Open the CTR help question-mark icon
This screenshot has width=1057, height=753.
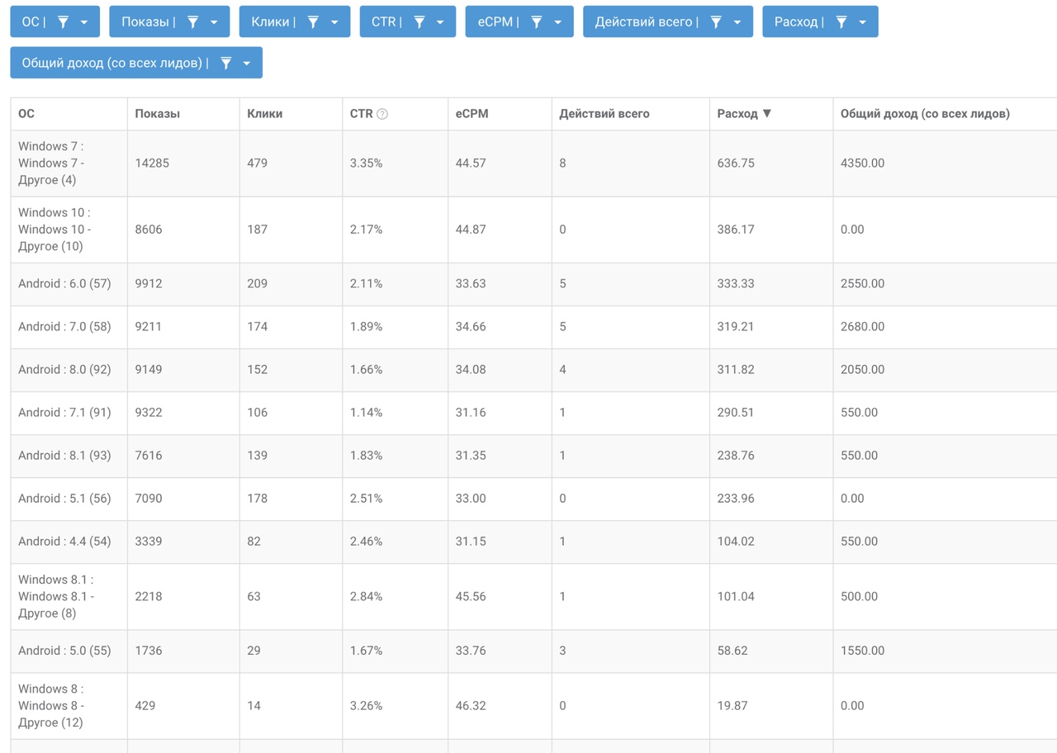point(382,114)
